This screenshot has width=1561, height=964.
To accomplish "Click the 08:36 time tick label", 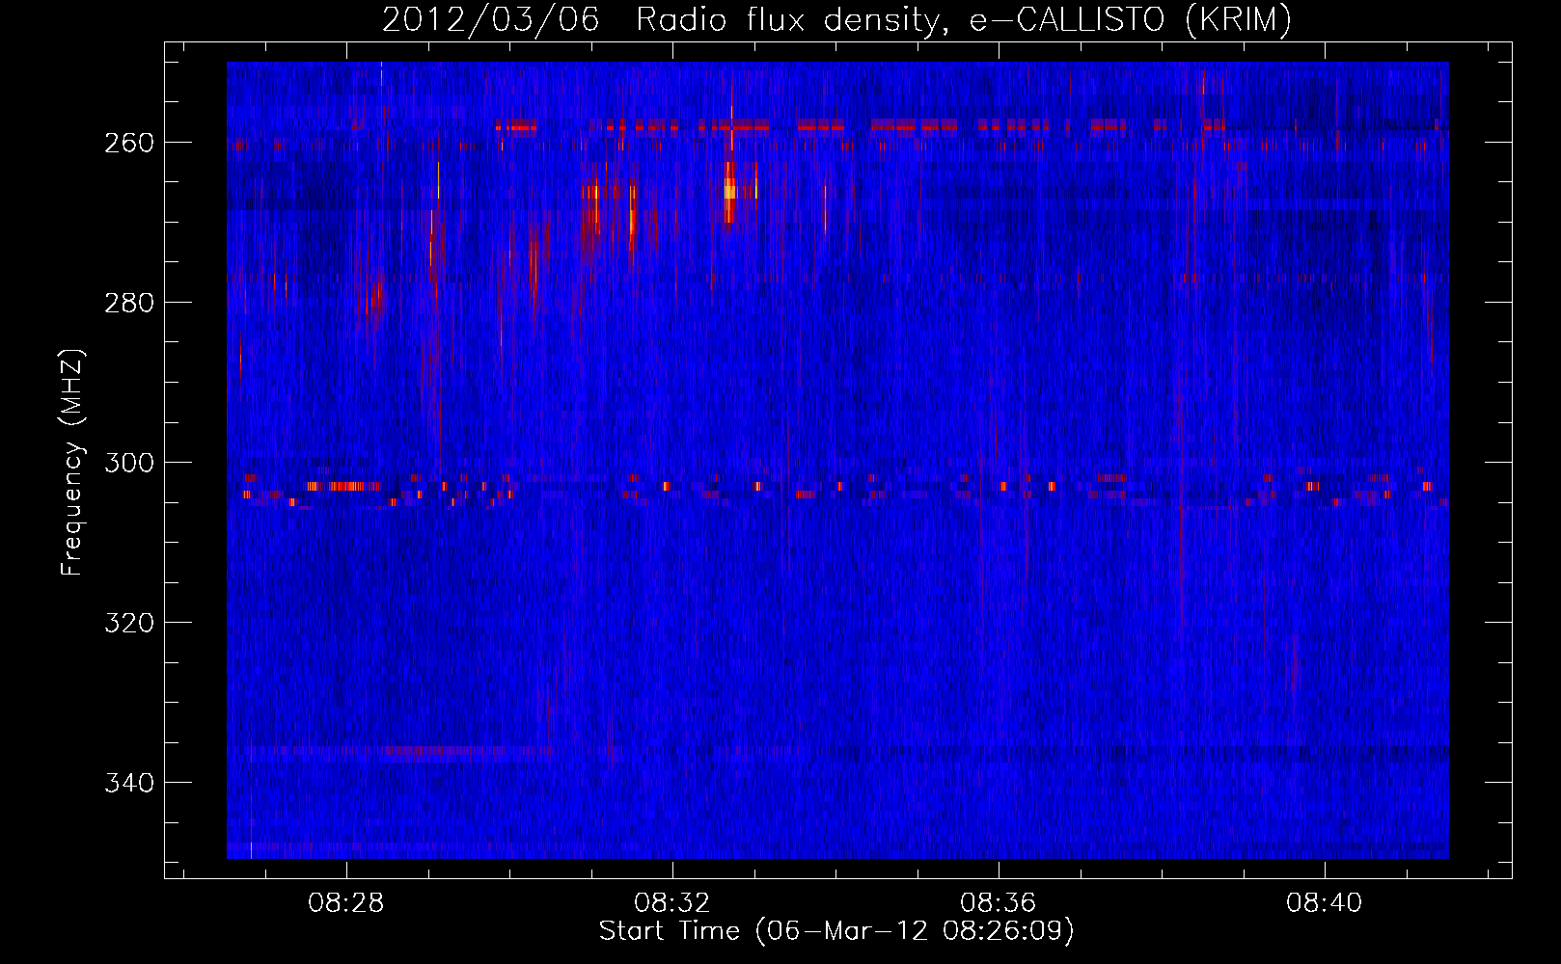I will (998, 903).
